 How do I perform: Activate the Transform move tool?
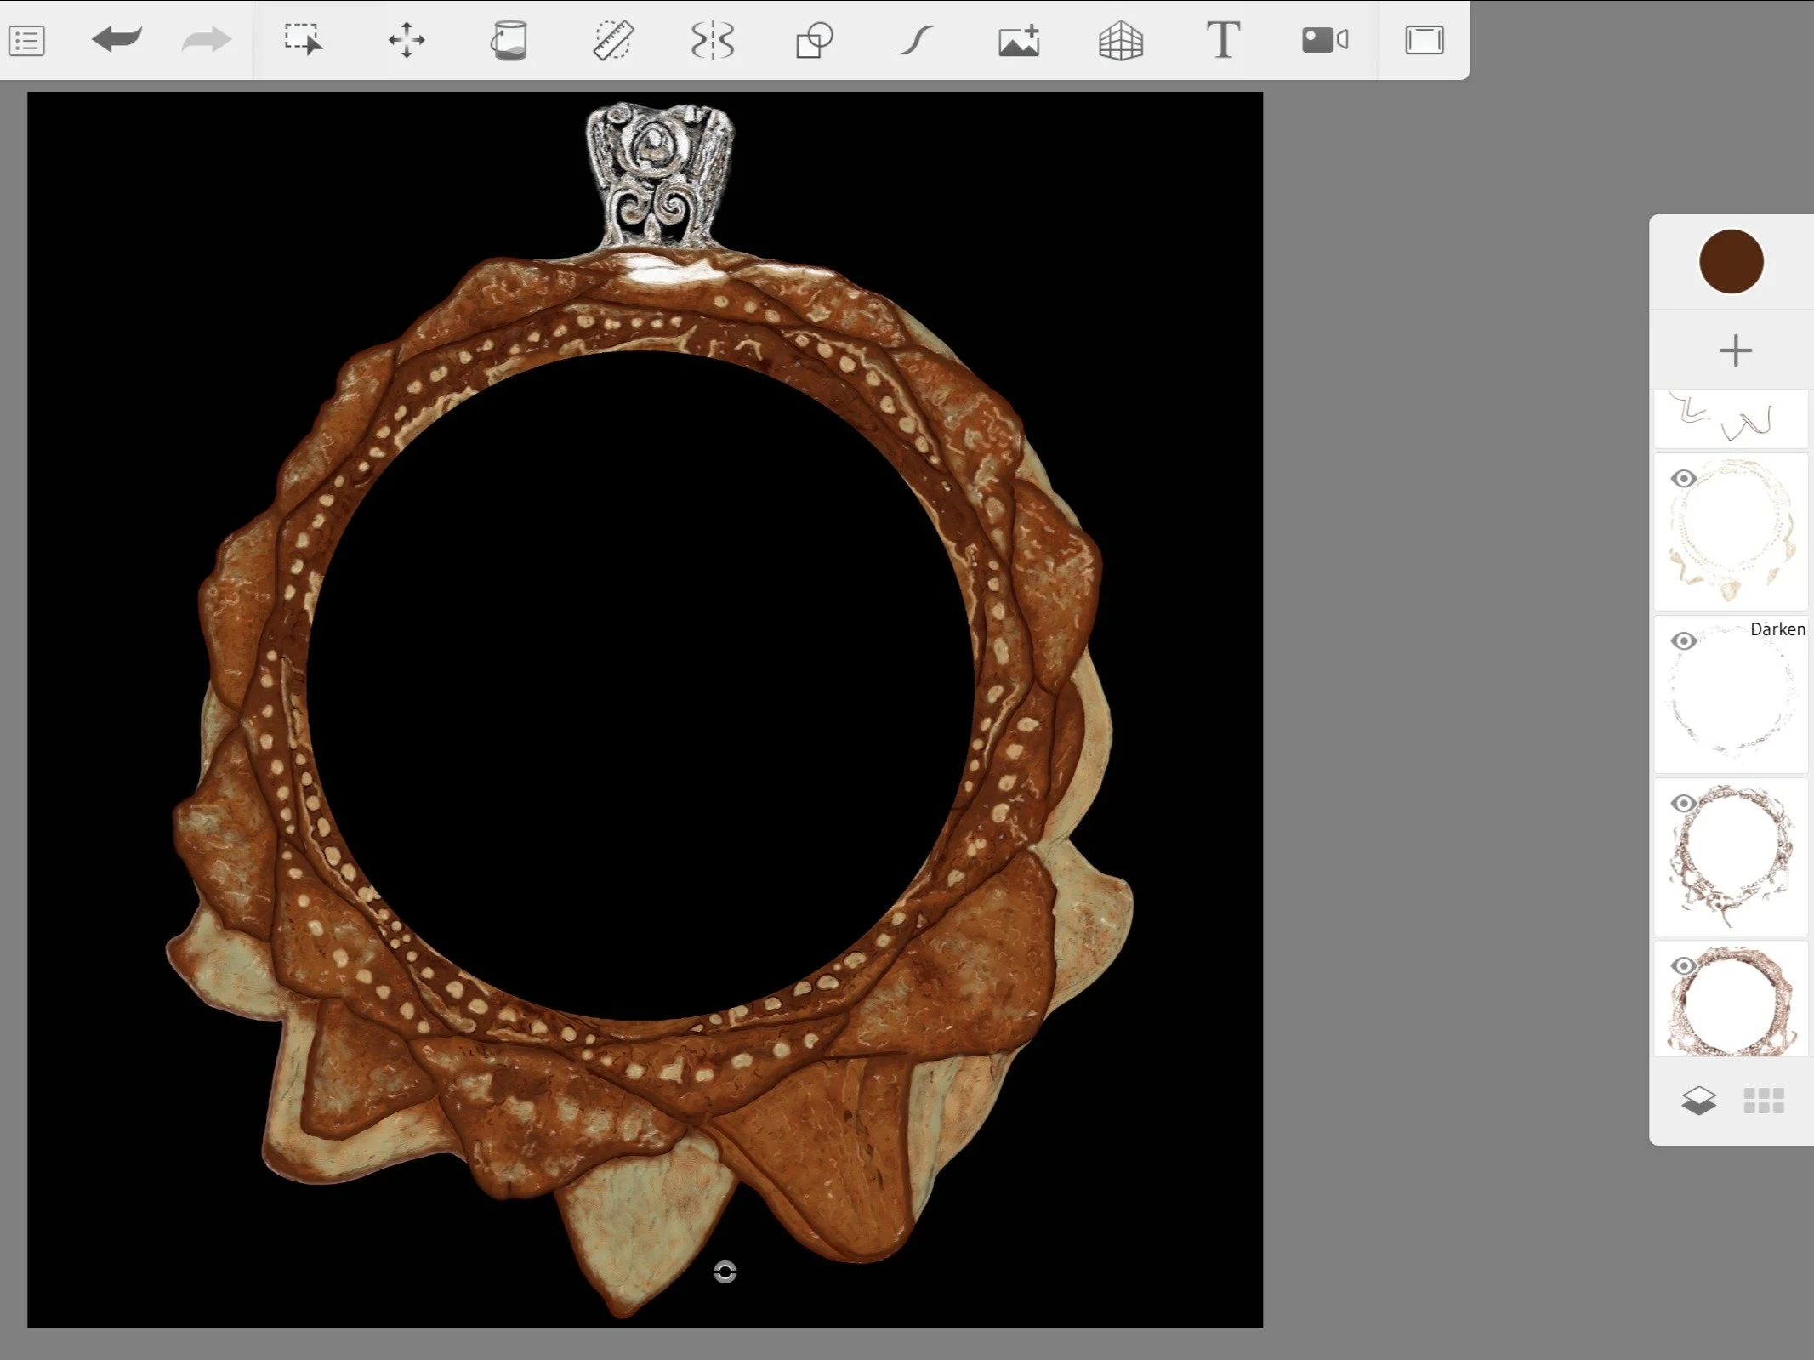click(407, 40)
